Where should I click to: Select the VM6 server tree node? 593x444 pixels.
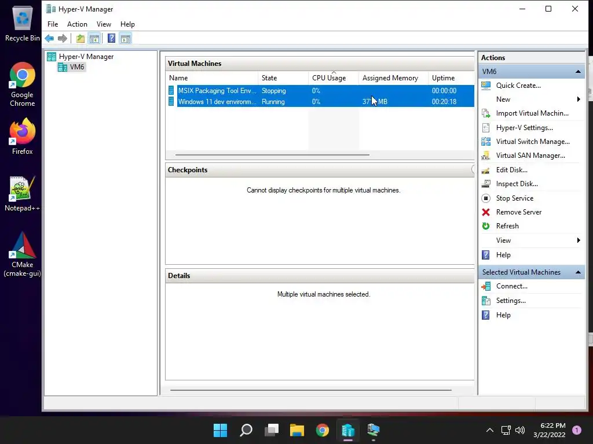pyautogui.click(x=77, y=67)
